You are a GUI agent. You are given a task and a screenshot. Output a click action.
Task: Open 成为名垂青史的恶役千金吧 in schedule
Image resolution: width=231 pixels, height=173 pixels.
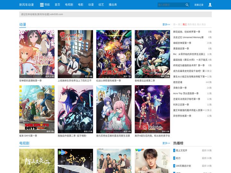coord(189,71)
